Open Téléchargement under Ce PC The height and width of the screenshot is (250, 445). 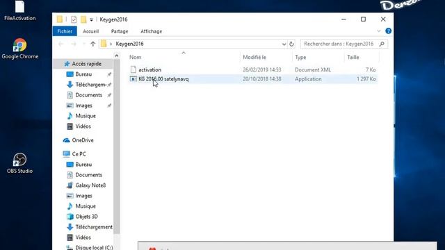(x=94, y=227)
